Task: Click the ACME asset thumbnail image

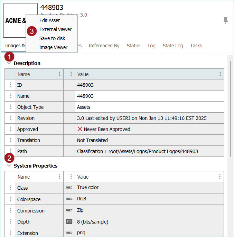Action: click(x=14, y=21)
